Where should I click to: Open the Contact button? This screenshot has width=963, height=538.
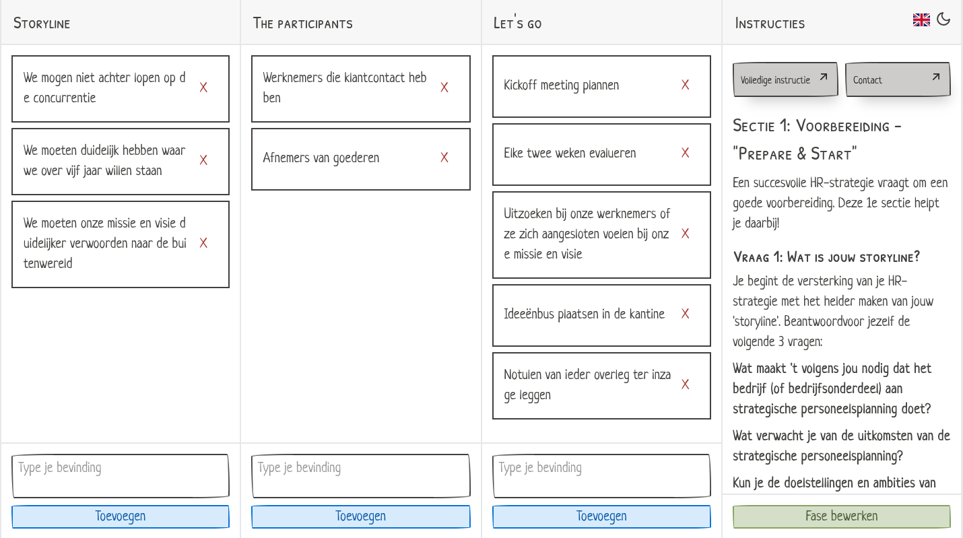click(898, 79)
